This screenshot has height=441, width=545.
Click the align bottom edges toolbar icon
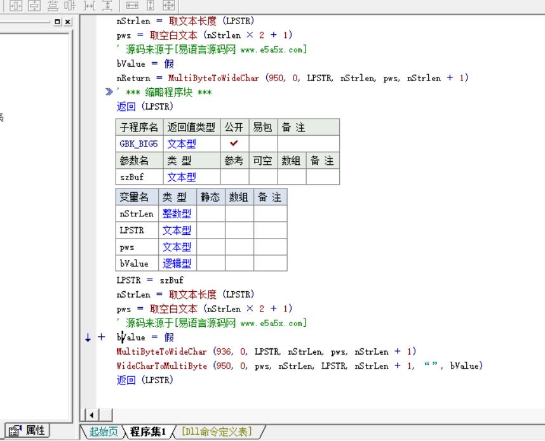point(53,5)
